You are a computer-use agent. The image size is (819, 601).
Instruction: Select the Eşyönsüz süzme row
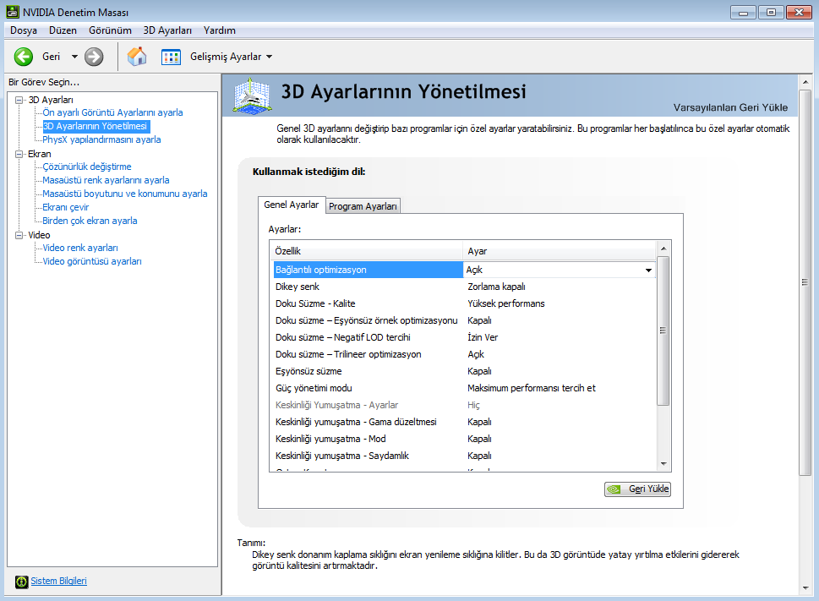[x=464, y=371]
